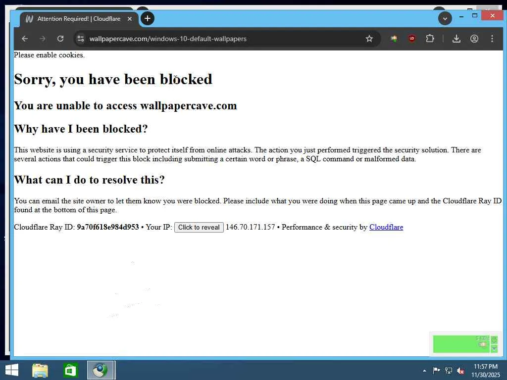Open the colorful extension icon beside star

point(394,39)
